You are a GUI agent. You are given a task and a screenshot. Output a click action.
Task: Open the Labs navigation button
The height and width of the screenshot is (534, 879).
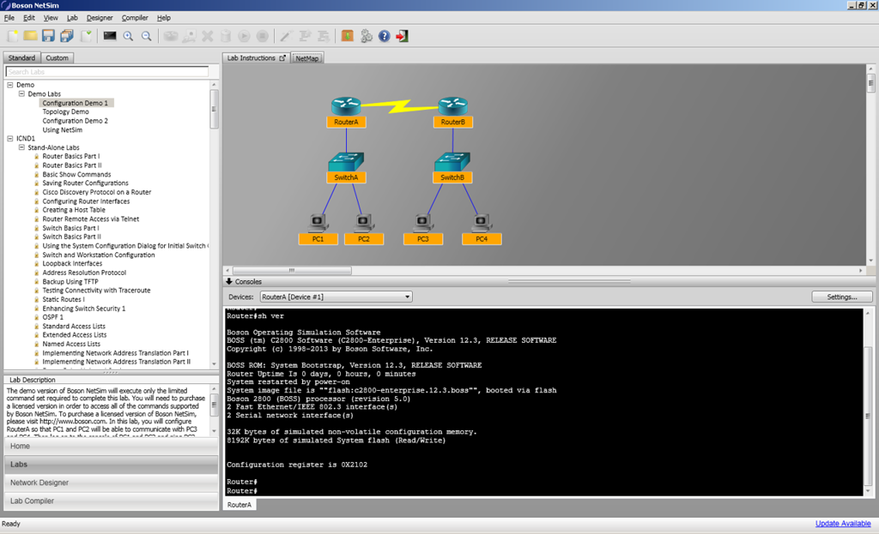coord(111,464)
